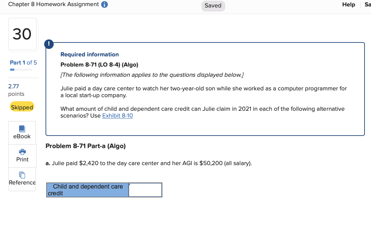The width and height of the screenshot is (371, 229).
Task: Click the Saved status button
Action: click(x=213, y=6)
